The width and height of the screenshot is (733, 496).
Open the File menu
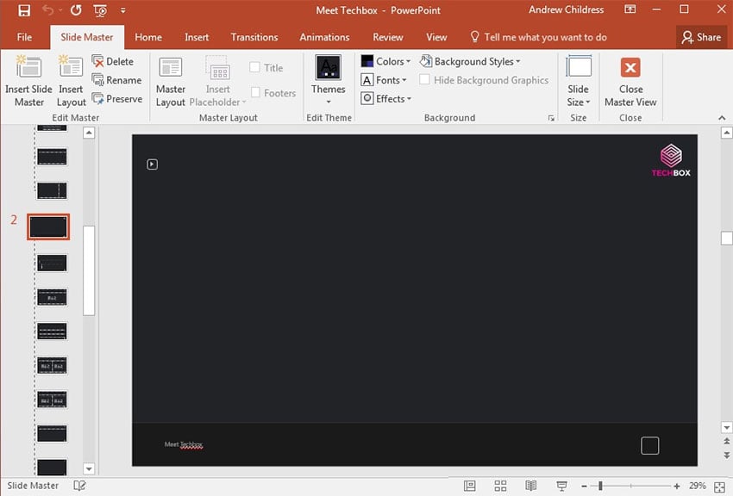point(24,37)
